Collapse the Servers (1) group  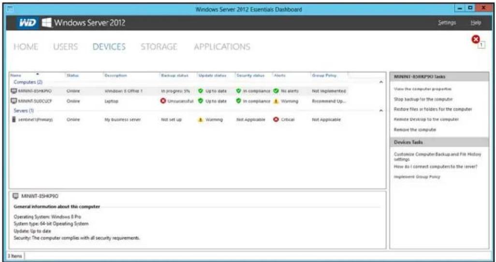pos(381,110)
